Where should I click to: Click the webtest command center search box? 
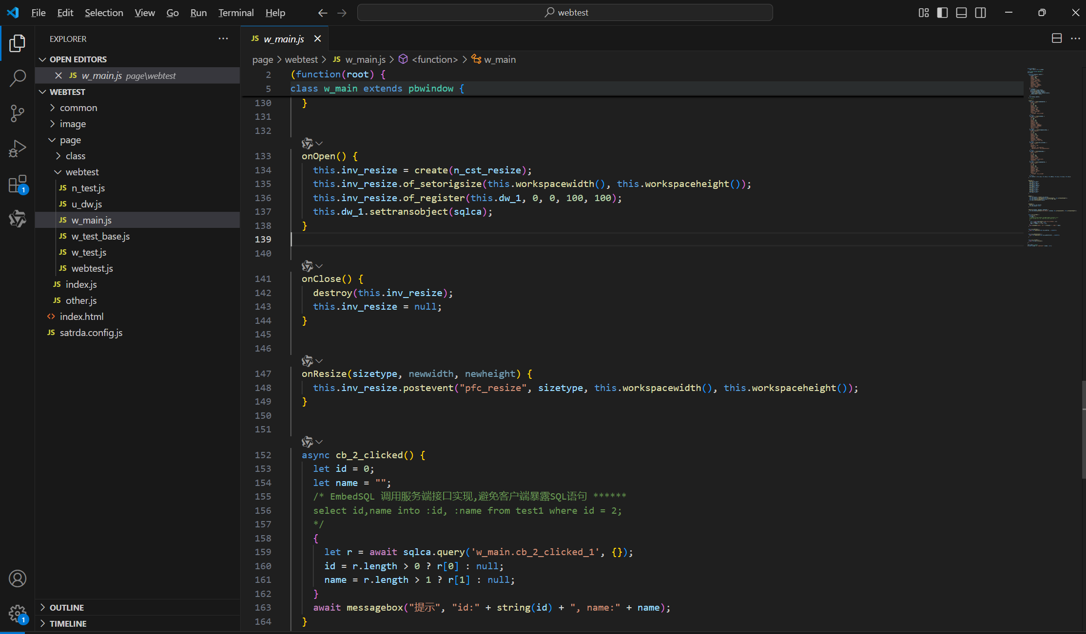[565, 13]
